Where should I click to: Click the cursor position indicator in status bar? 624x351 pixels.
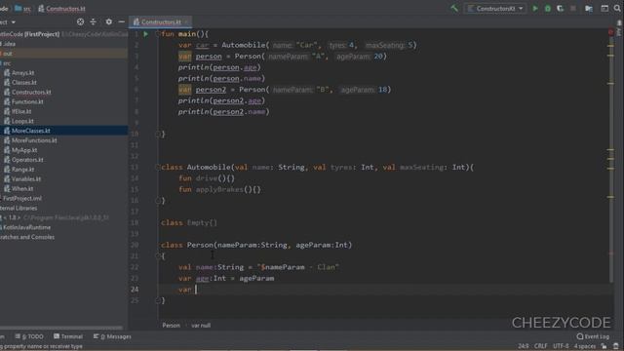coord(523,346)
